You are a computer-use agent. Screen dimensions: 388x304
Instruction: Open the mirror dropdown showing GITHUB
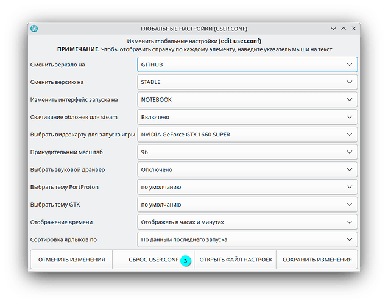pos(247,65)
